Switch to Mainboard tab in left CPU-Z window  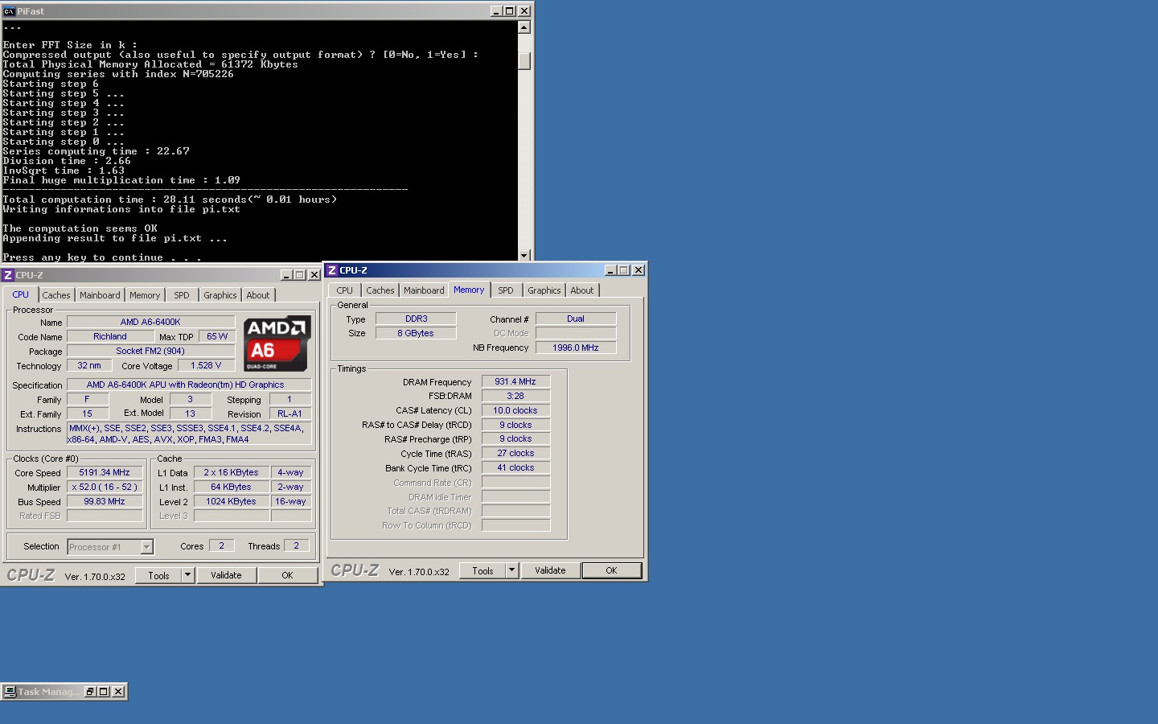pyautogui.click(x=100, y=295)
